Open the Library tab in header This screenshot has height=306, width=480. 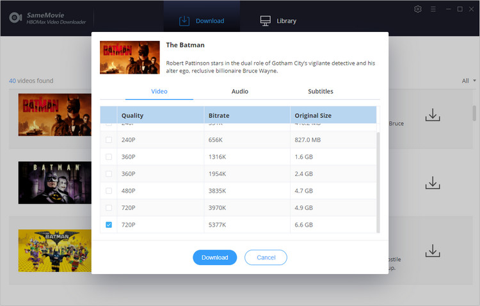point(278,21)
